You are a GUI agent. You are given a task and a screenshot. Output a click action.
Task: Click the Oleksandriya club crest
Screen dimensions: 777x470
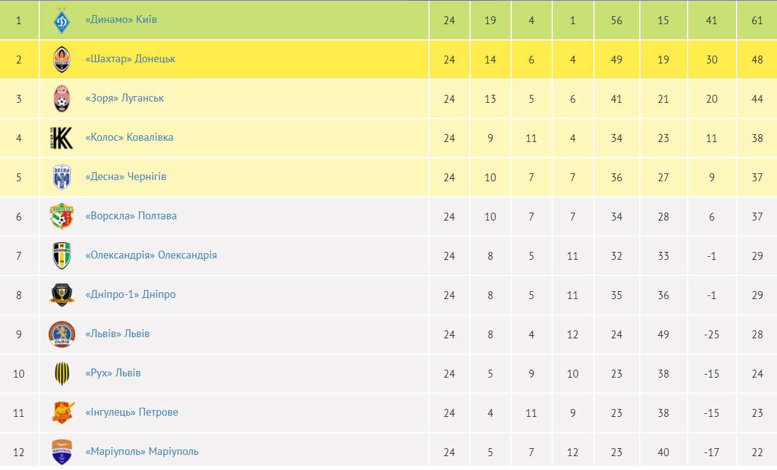[x=62, y=256]
